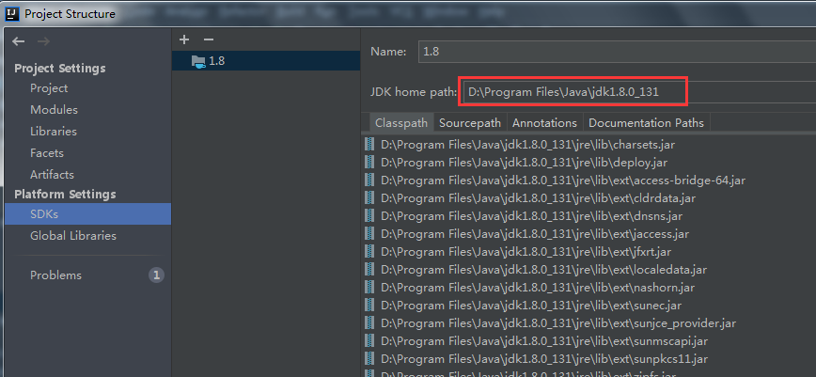Image resolution: width=816 pixels, height=377 pixels.
Task: Open the Facets settings page
Action: [47, 153]
